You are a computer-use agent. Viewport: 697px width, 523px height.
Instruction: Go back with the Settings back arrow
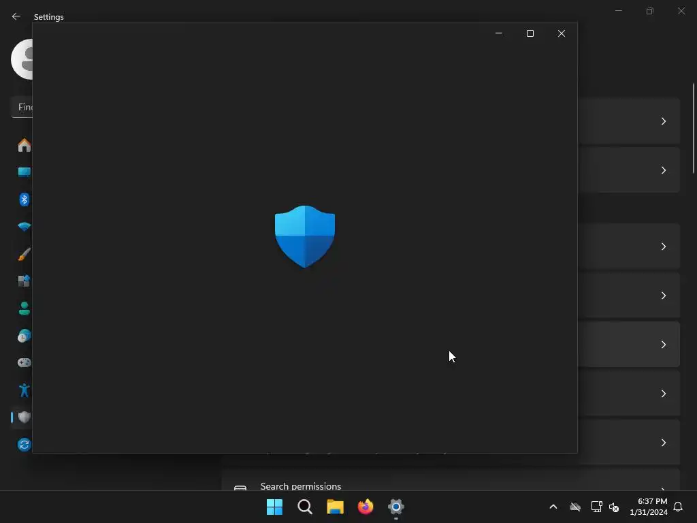coord(16,16)
